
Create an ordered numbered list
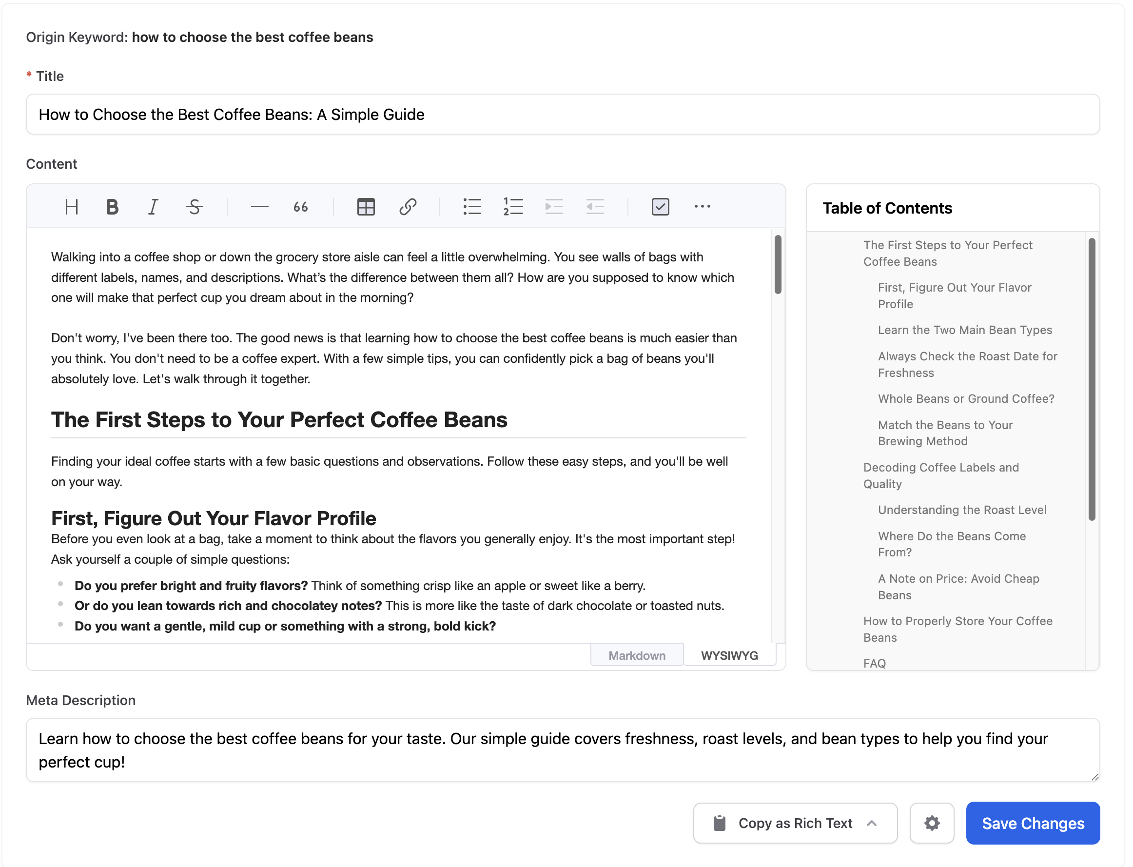click(x=513, y=207)
